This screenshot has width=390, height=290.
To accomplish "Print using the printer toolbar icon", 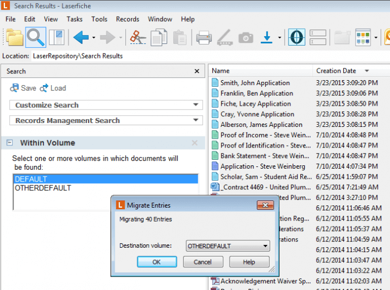I will point(204,37).
